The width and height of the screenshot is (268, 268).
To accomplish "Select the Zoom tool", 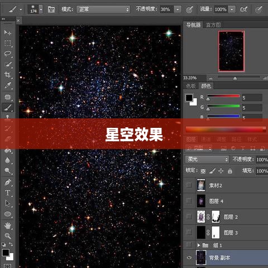I will (x=8, y=236).
